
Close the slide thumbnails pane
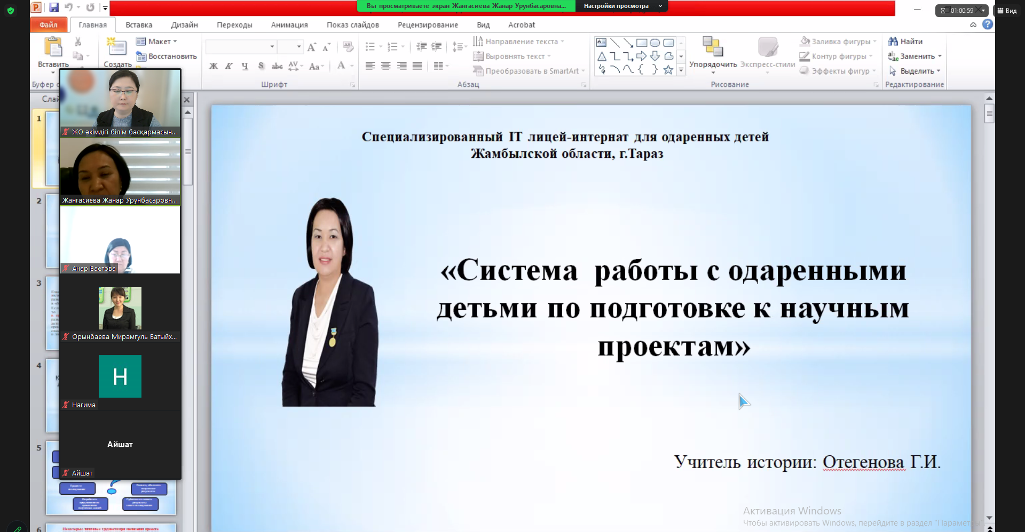(x=187, y=100)
